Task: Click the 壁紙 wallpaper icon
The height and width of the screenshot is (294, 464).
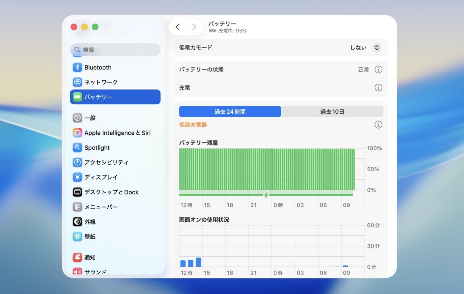Action: point(77,237)
